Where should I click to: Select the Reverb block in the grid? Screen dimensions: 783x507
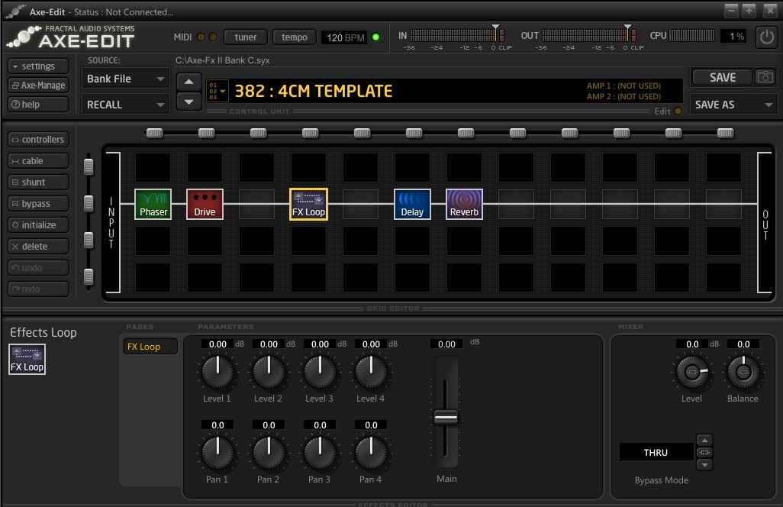click(x=464, y=204)
